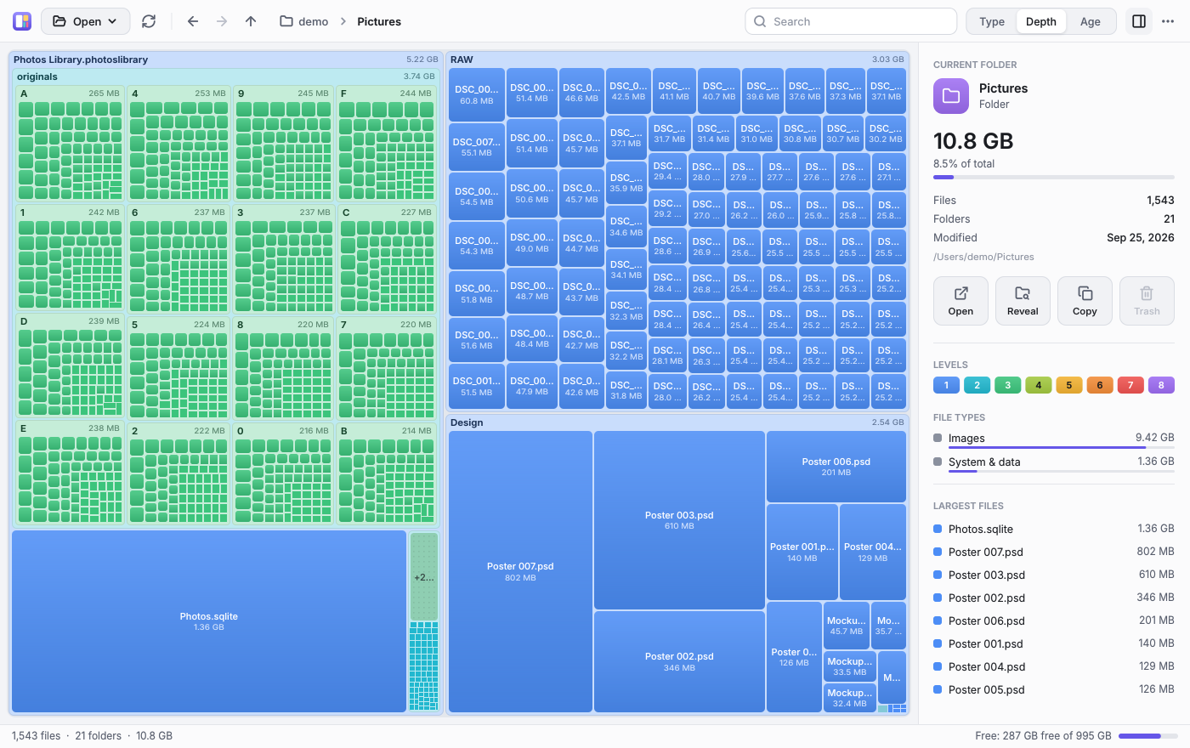Select level 8 purple swatch
The image size is (1190, 748).
click(x=1161, y=385)
